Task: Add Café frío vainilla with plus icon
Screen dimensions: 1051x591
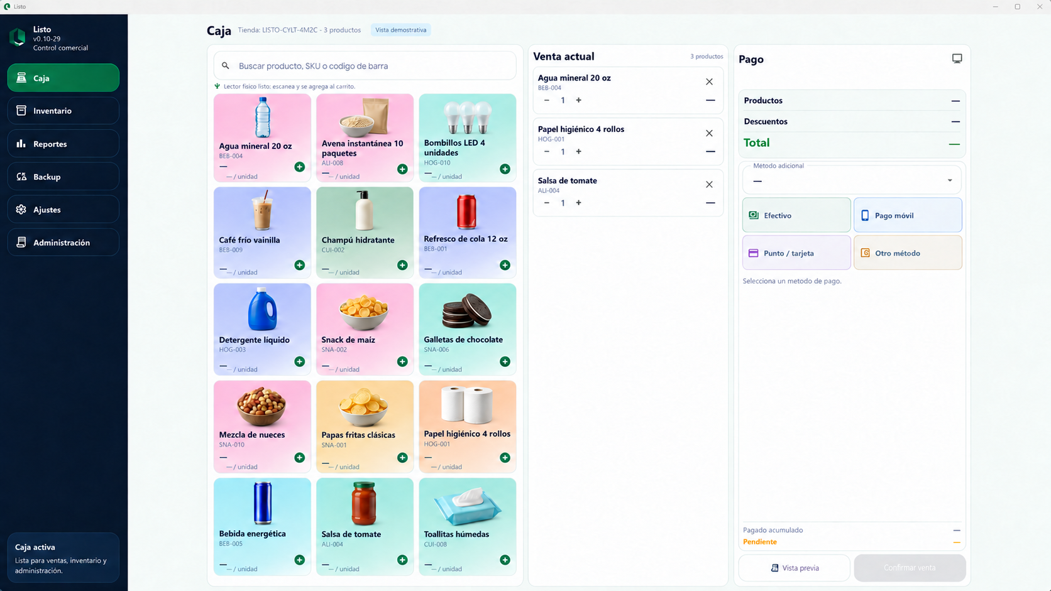Action: [300, 265]
